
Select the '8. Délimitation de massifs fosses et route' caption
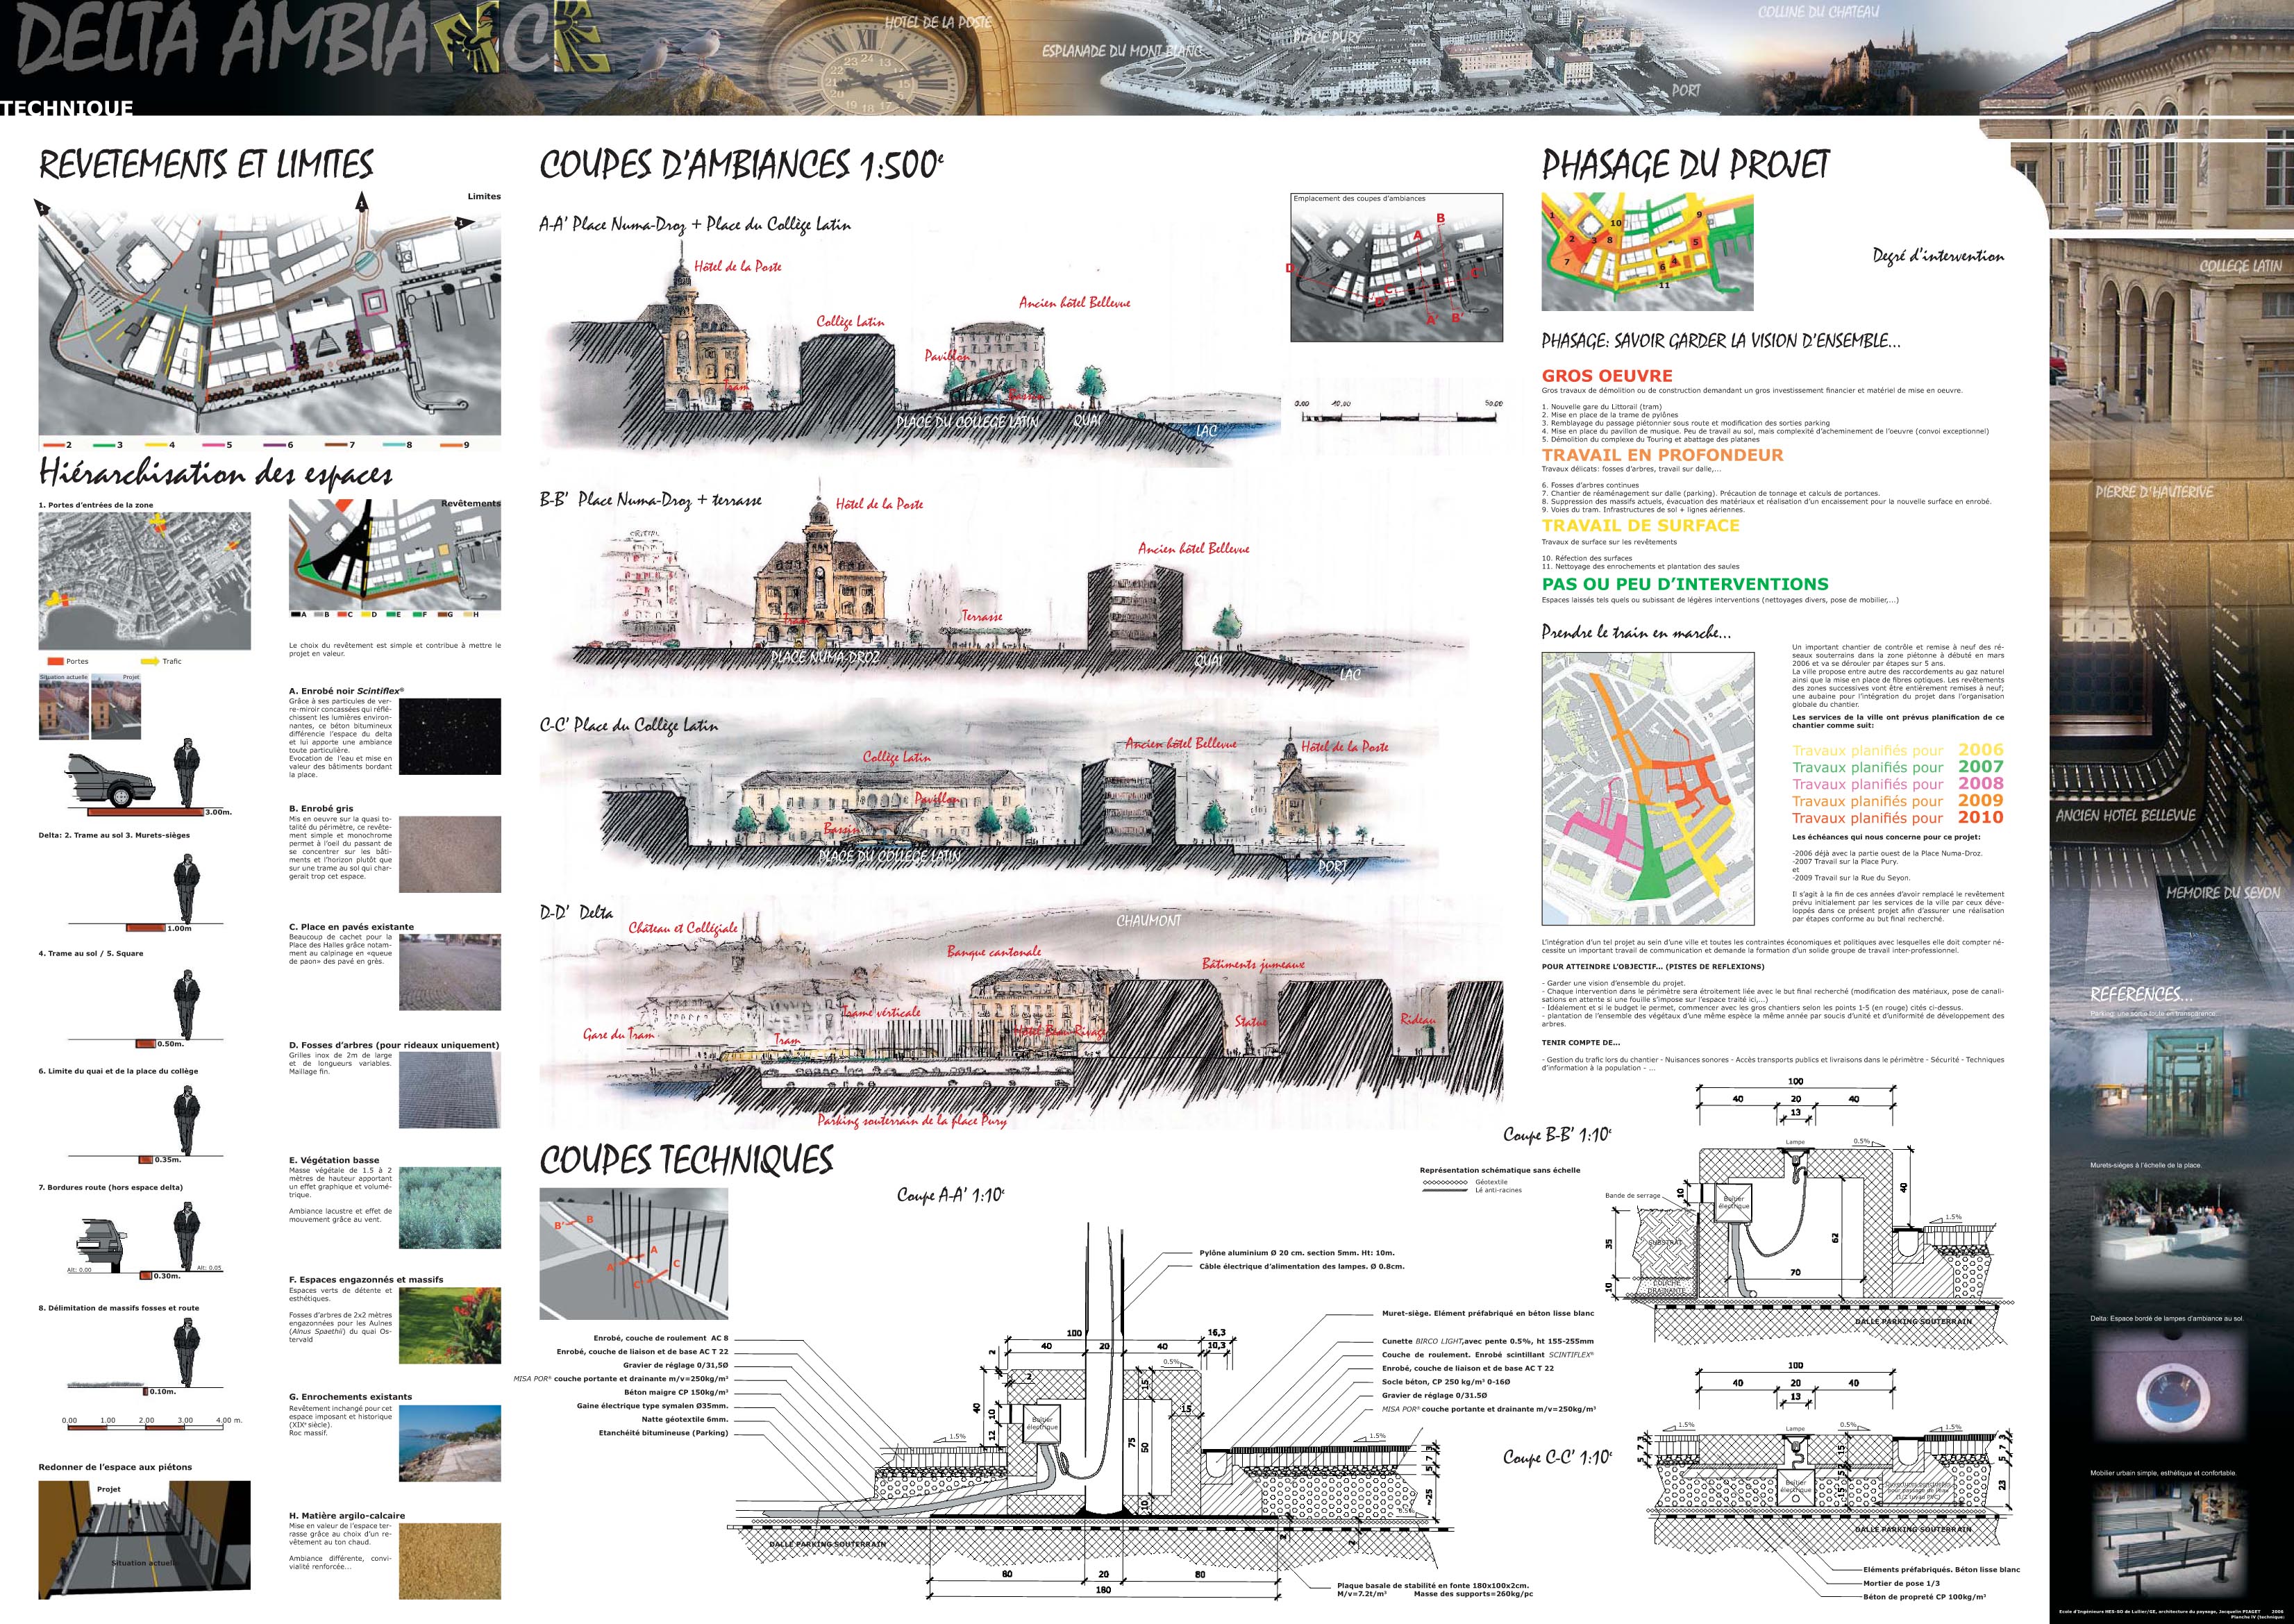(x=119, y=1308)
